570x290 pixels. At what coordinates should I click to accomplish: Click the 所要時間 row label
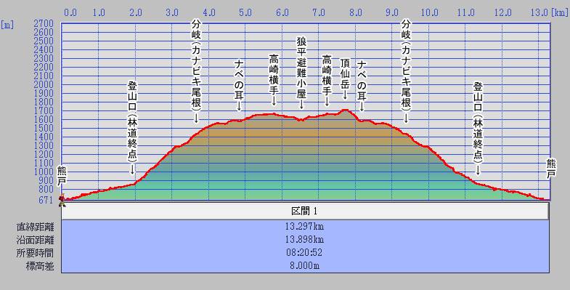(x=36, y=253)
